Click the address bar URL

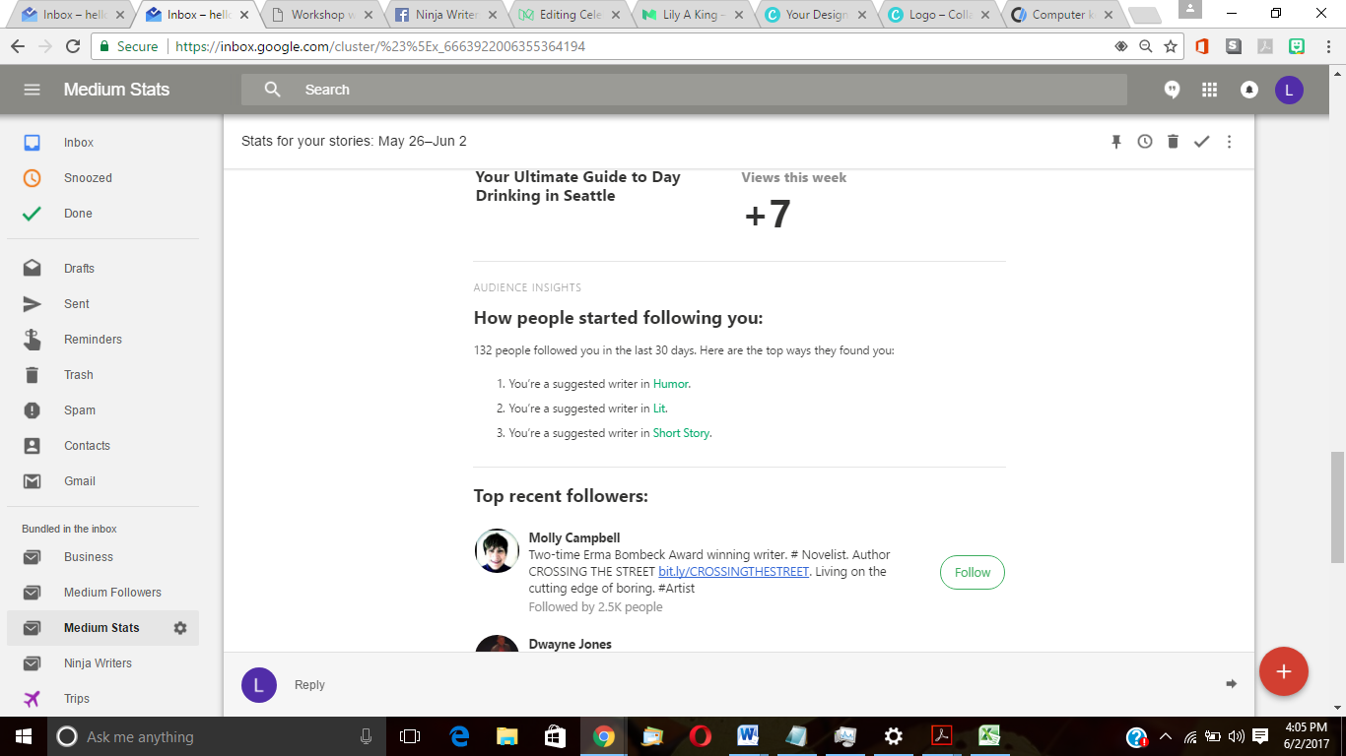(x=380, y=46)
